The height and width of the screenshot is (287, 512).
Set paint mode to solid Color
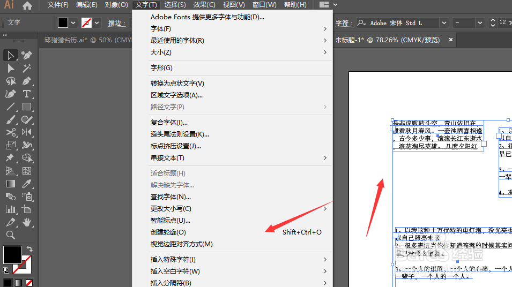pos(8,283)
